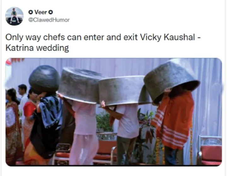Select the tweet text about Vicky Kaushal
The height and width of the screenshot is (176, 227).
pos(103,43)
